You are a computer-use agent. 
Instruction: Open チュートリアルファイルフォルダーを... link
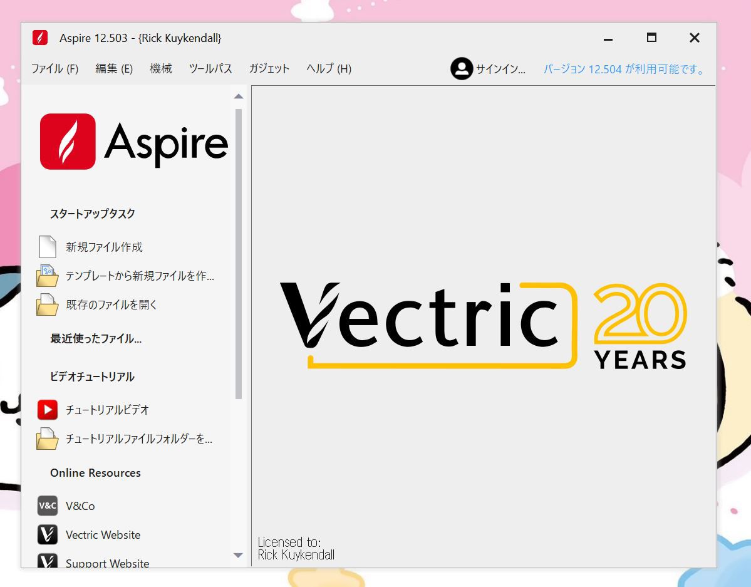click(x=139, y=439)
